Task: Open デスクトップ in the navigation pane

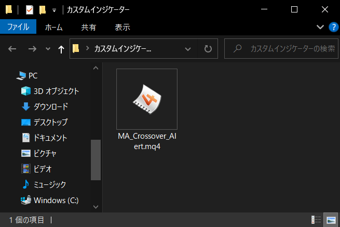Action: tap(45, 122)
